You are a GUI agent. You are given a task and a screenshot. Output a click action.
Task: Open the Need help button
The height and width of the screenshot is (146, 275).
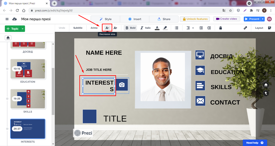255,143
